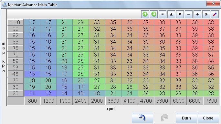221x124 pixels.
Task: Click the Close button
Action: coord(208,118)
